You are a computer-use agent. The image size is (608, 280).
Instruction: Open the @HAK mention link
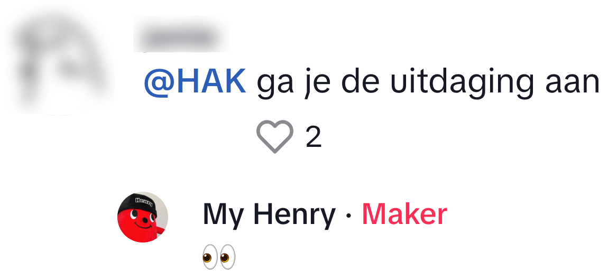point(195,81)
